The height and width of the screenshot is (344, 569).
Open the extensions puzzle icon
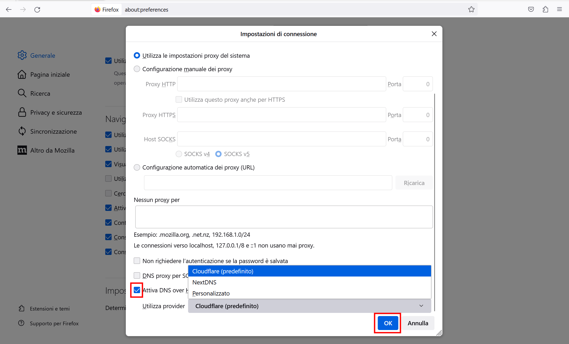(545, 9)
